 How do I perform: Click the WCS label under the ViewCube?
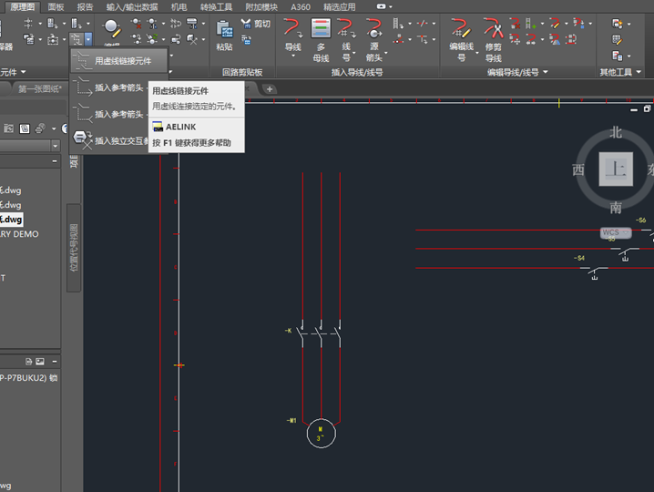click(610, 232)
